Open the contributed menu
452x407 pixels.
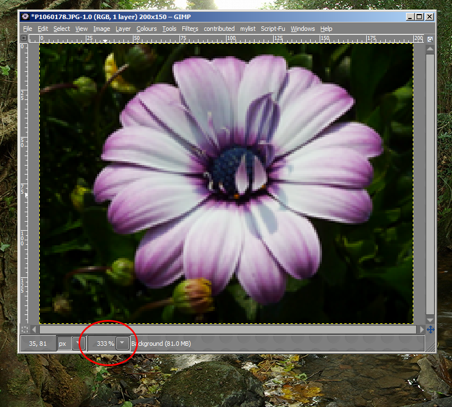(x=219, y=29)
